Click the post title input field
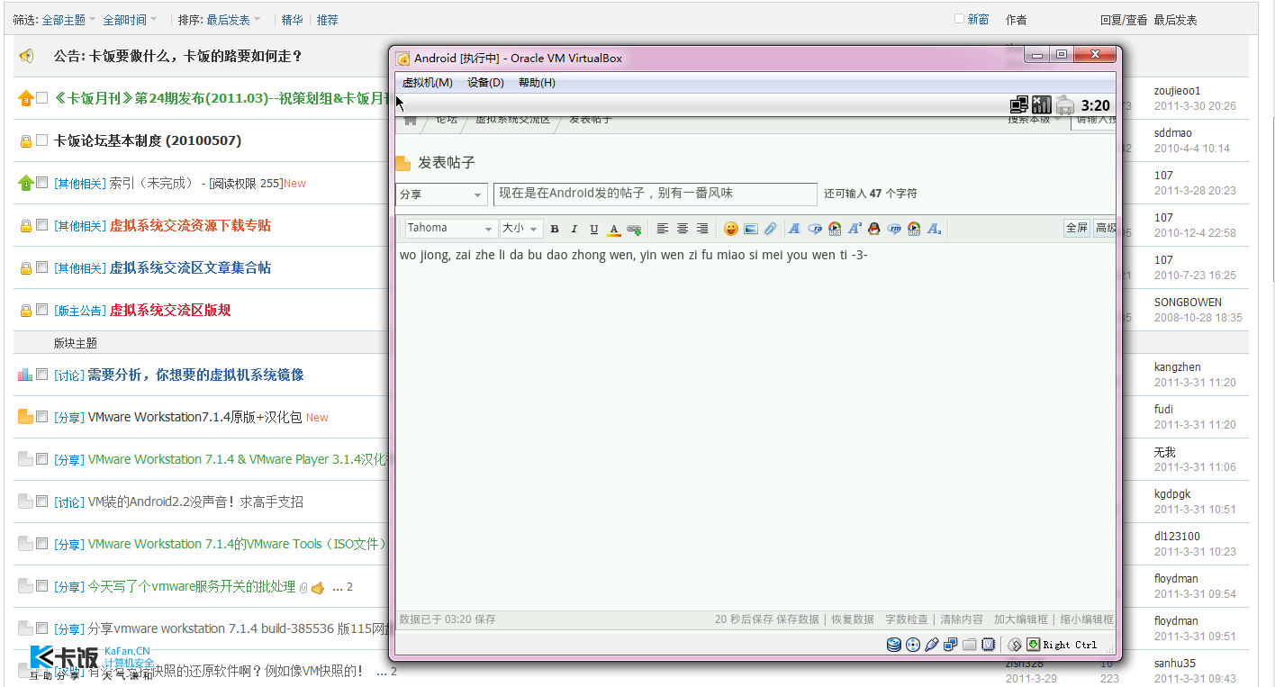1275x687 pixels. [656, 194]
